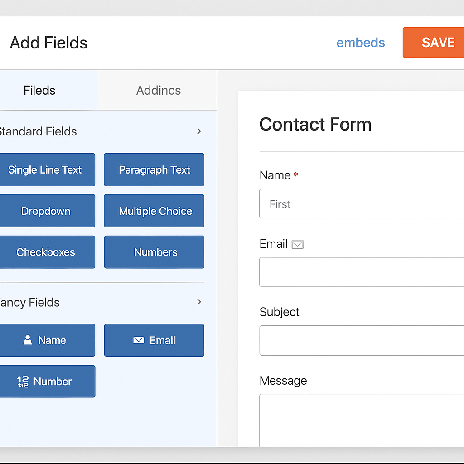Click the envelope icon beside Email label
464x464 pixels.
(x=297, y=244)
